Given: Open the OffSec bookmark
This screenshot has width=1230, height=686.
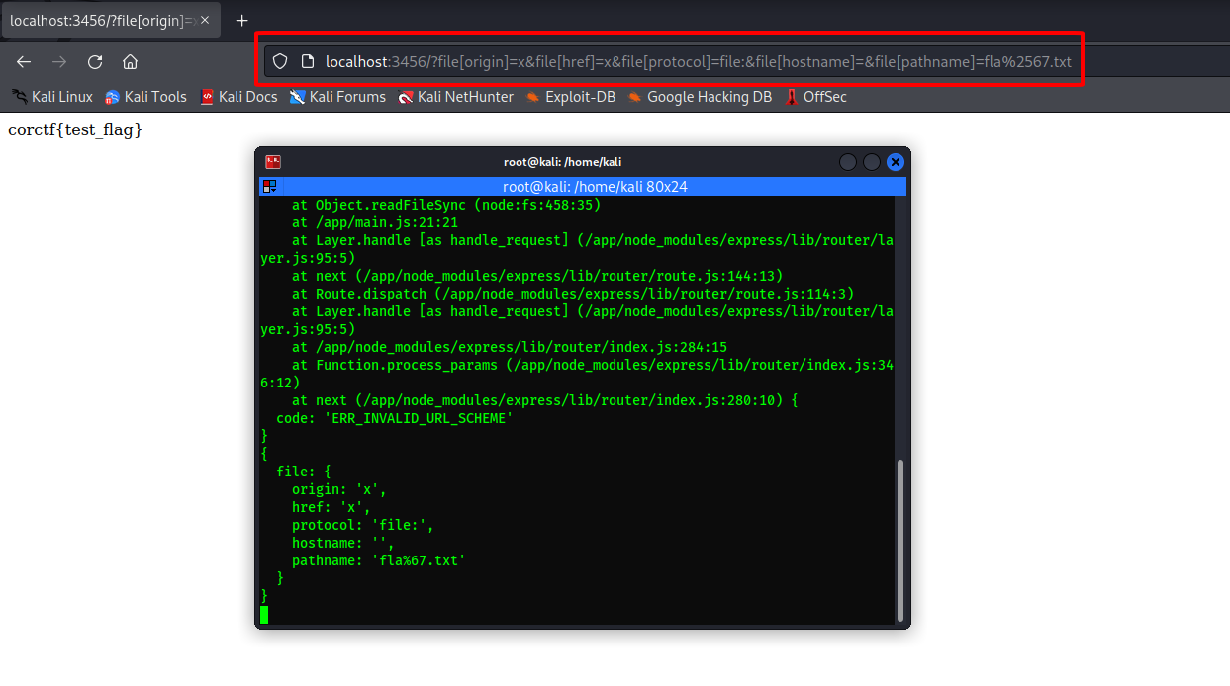Looking at the screenshot, I should (x=816, y=97).
